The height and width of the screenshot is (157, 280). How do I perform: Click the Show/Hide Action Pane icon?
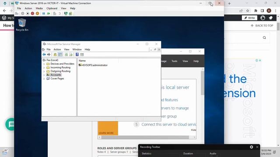pyautogui.click(x=82, y=55)
